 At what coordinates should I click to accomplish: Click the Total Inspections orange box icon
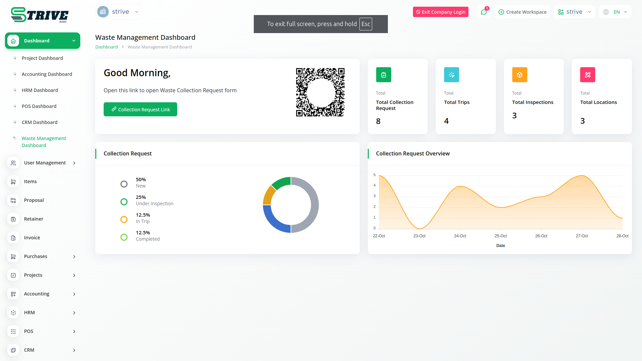click(520, 75)
